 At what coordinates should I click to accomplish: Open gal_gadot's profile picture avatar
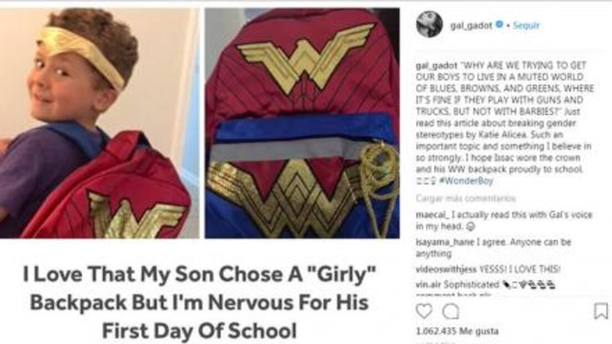point(429,24)
